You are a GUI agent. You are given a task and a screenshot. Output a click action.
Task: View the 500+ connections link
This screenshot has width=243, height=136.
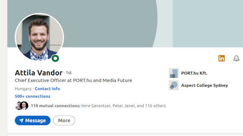tap(33, 96)
